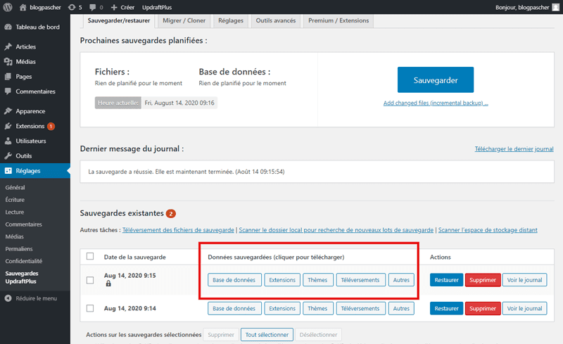
Task: Click the Apparence paintbrush icon
Action: point(8,111)
